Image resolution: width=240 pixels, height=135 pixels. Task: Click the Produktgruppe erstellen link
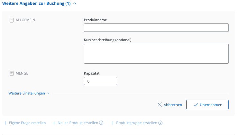click(x=136, y=123)
